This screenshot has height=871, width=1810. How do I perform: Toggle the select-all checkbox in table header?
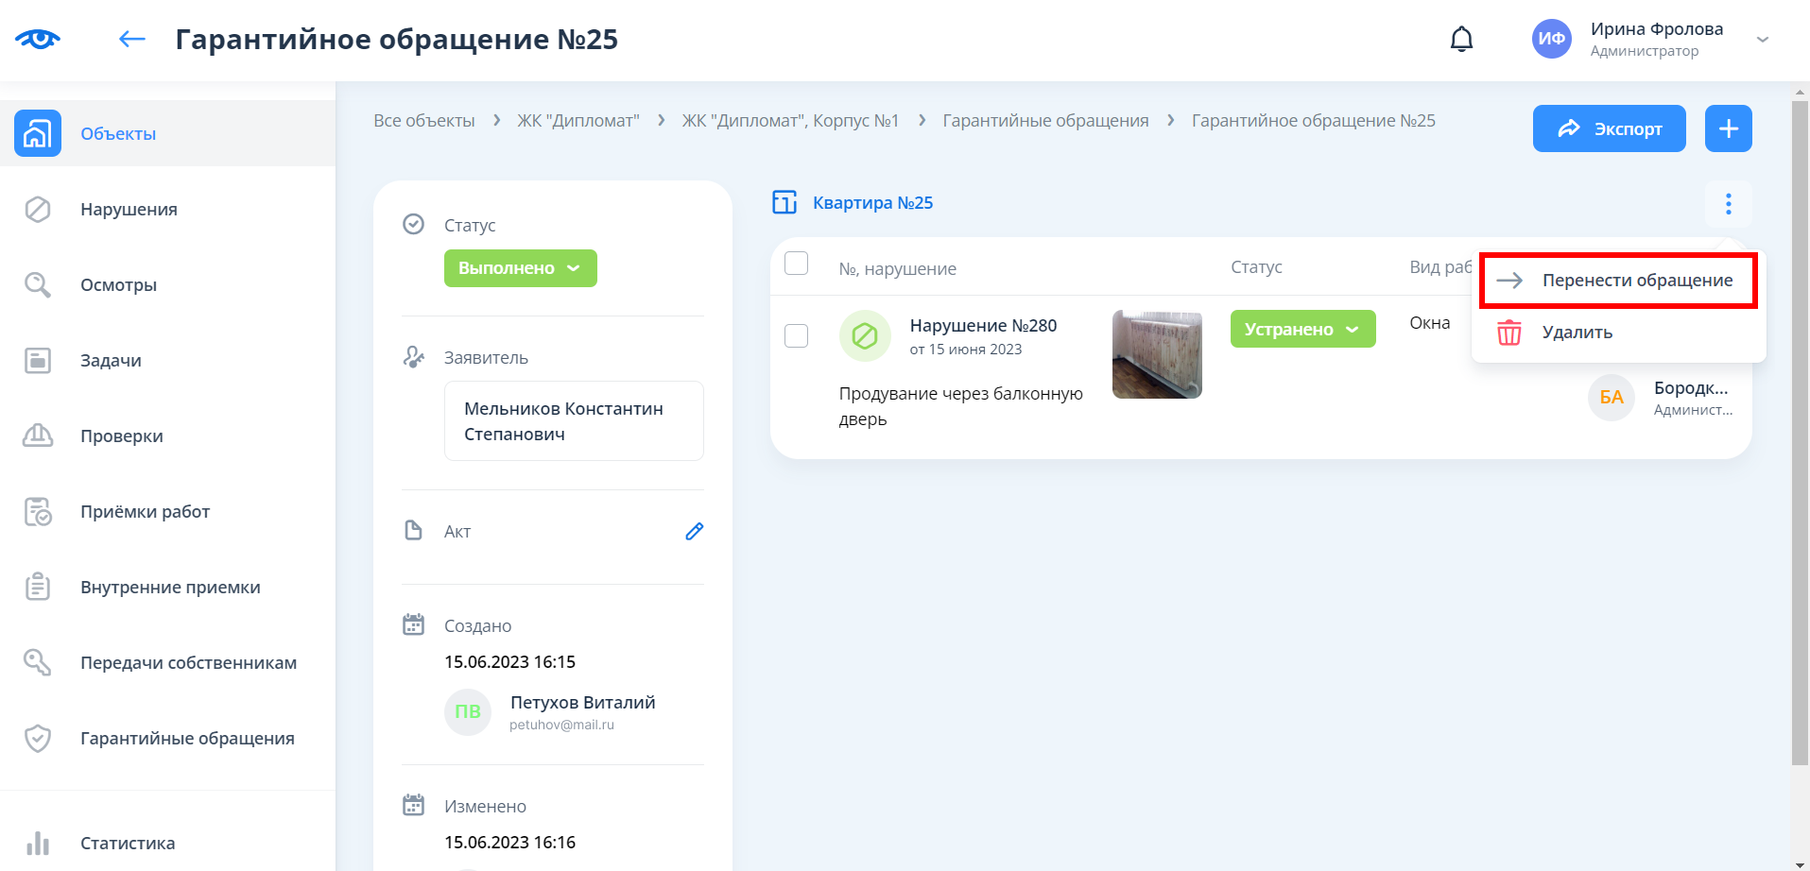click(797, 264)
